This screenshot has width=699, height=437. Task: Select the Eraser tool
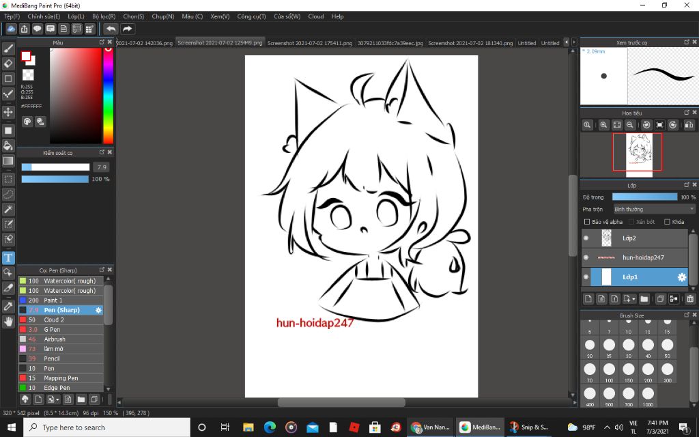click(8, 64)
